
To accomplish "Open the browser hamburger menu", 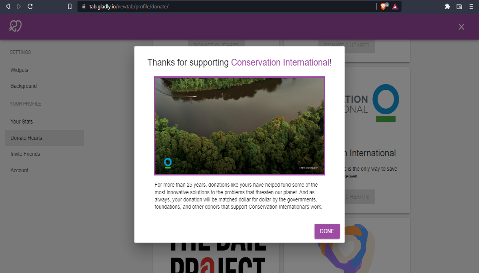I will (471, 6).
